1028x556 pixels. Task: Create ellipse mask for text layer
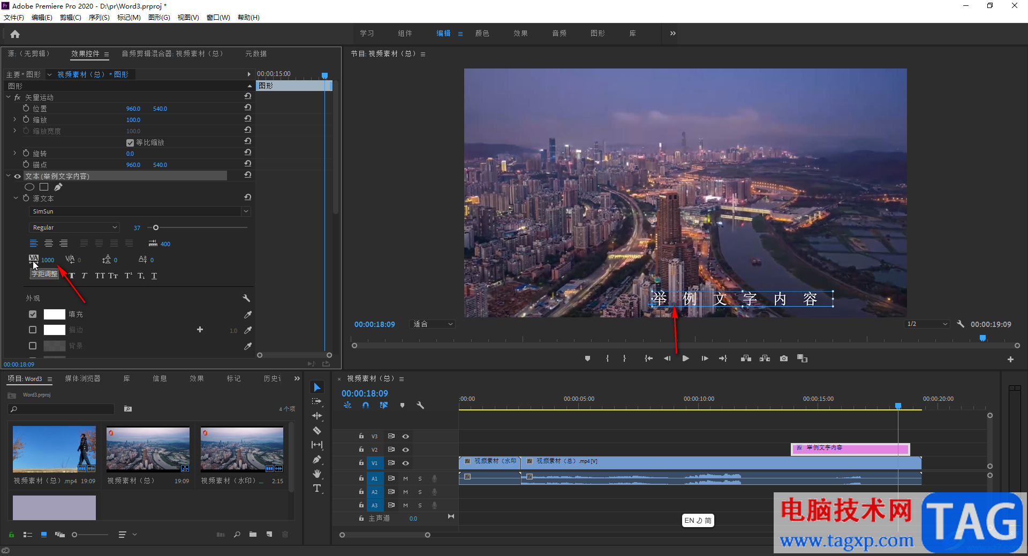click(x=29, y=187)
